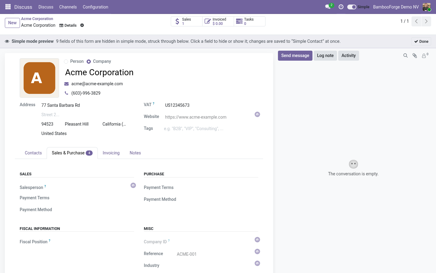
Task: Select the Person radio option
Action: [66, 62]
